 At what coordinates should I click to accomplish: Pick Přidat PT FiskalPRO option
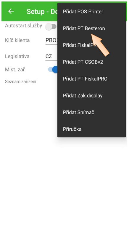[x=92, y=79]
